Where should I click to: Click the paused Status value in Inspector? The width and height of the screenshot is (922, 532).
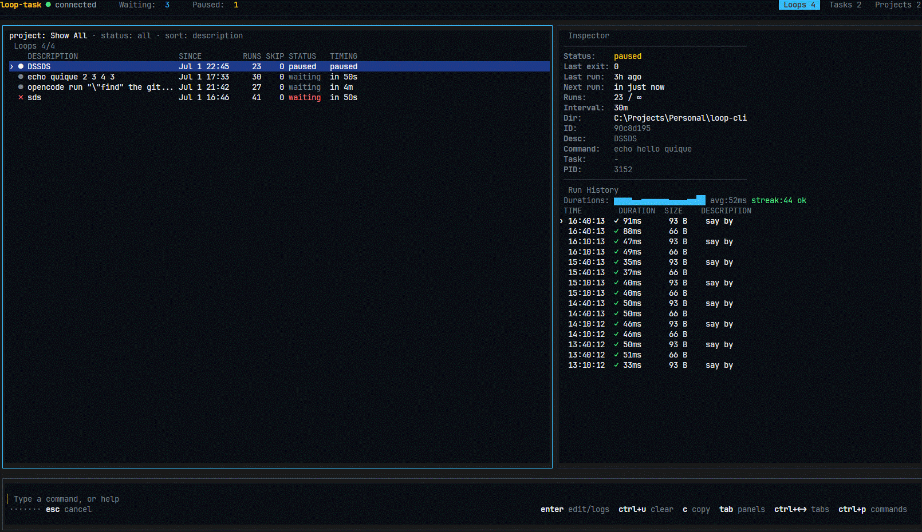pyautogui.click(x=628, y=56)
